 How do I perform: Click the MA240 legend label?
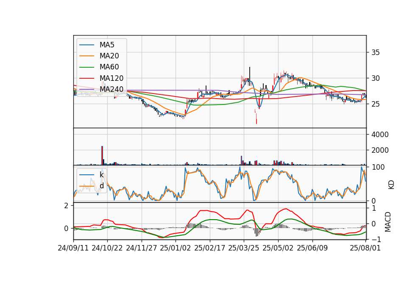click(x=112, y=89)
